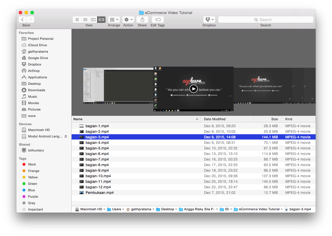
Task: Click ISI folder in the path bar
Action: tap(224, 209)
